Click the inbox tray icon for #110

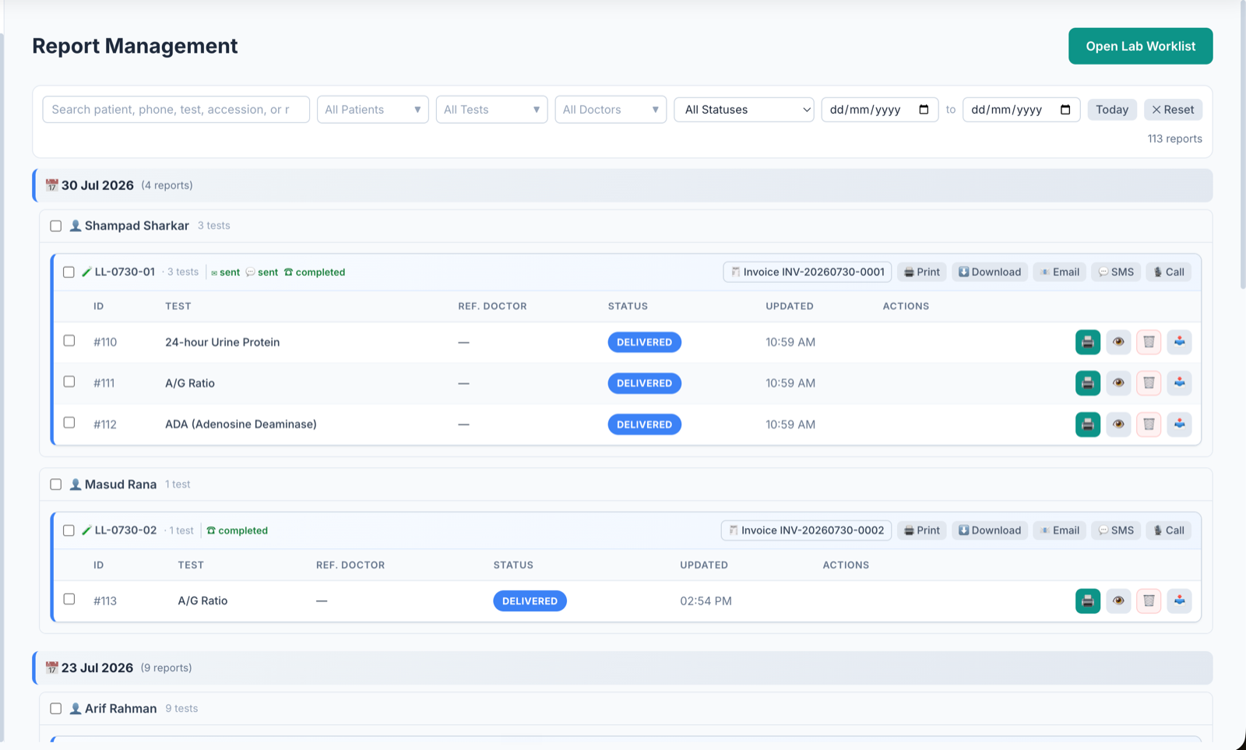pyautogui.click(x=1180, y=342)
